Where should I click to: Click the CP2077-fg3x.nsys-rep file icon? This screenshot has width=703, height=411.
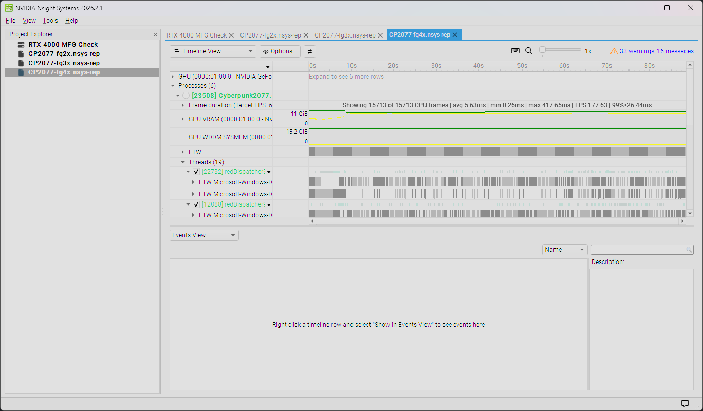point(21,63)
